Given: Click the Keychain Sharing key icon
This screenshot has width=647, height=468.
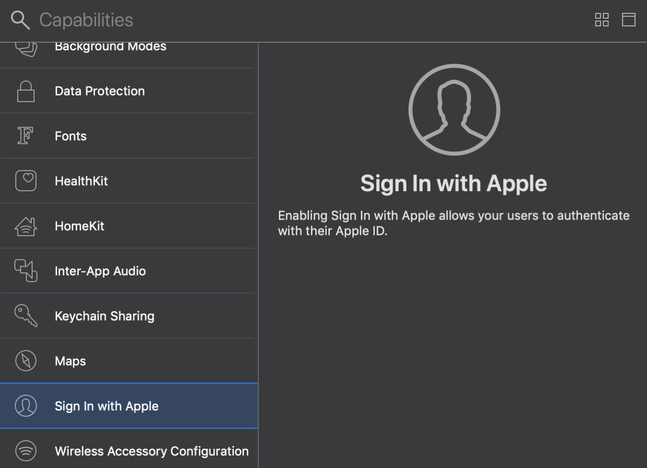Looking at the screenshot, I should (x=26, y=316).
